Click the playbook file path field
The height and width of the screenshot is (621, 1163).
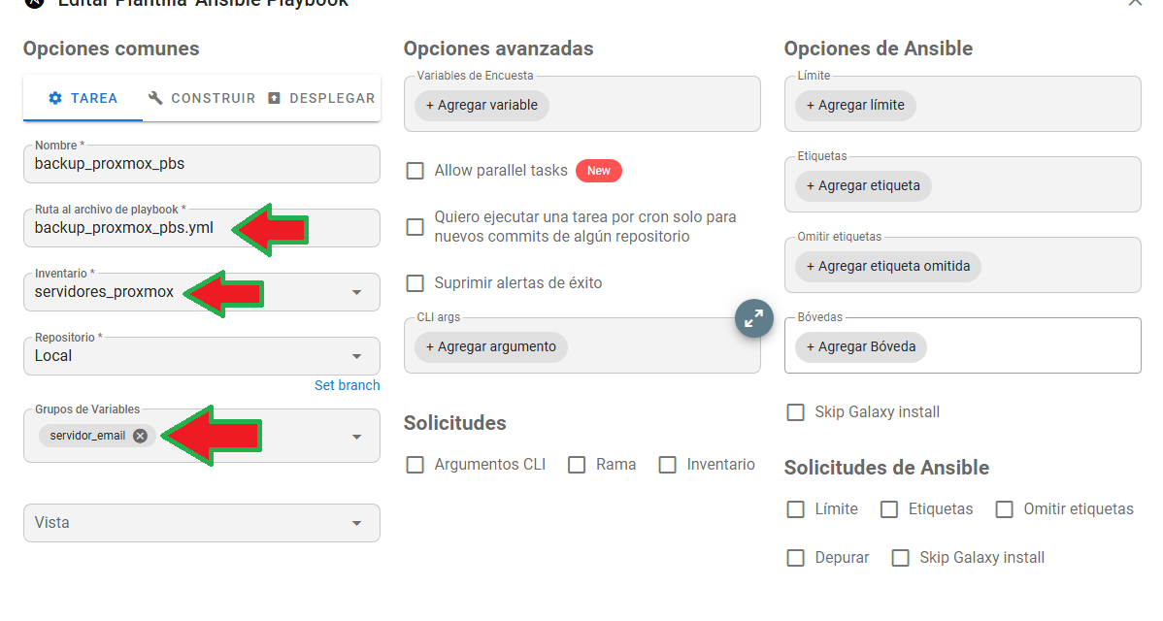202,227
